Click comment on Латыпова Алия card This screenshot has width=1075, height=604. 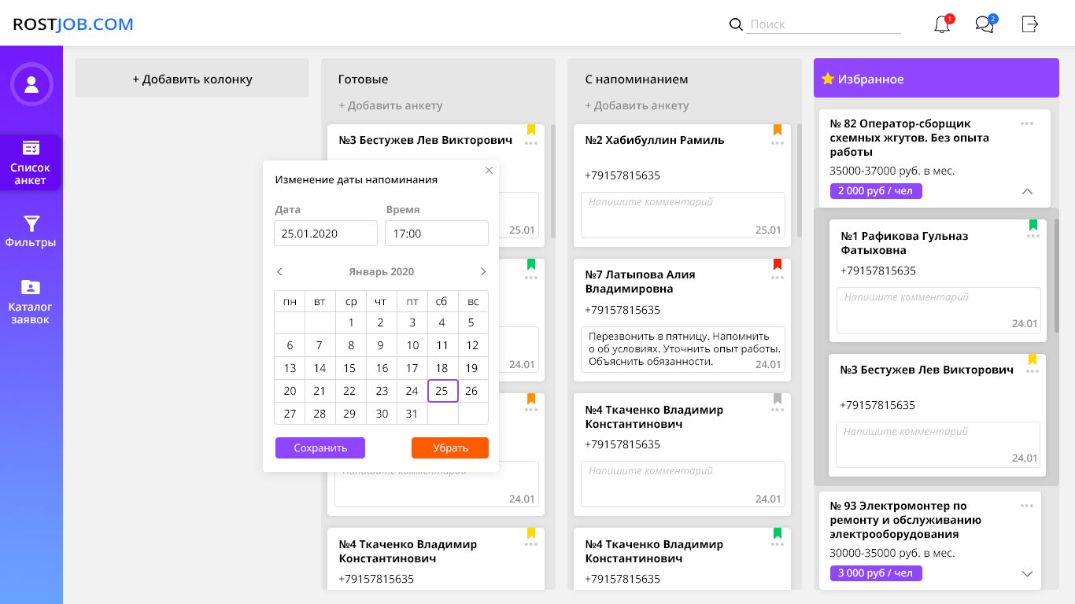click(683, 349)
